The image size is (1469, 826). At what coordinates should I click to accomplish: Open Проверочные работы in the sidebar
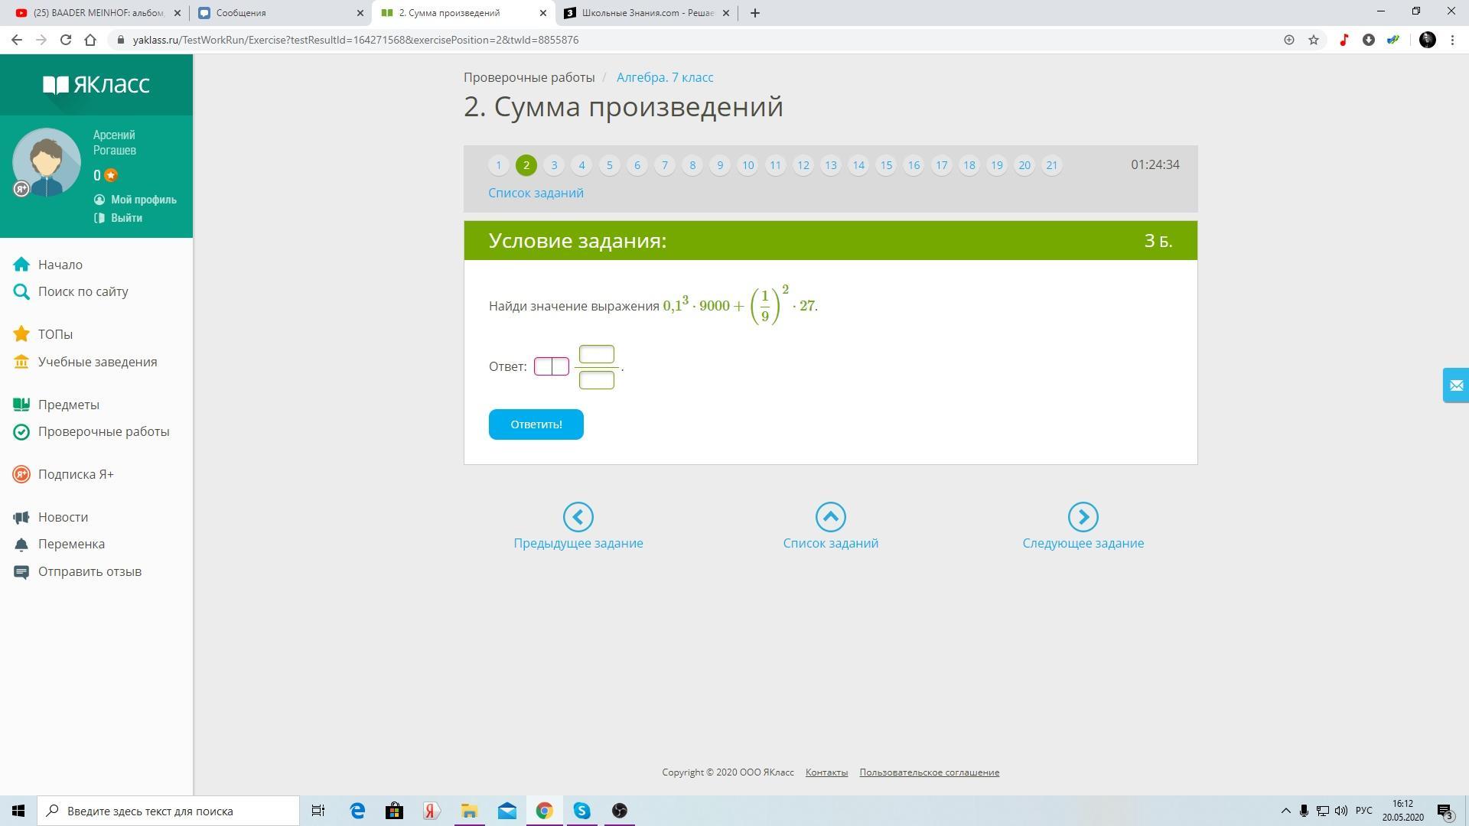click(103, 431)
